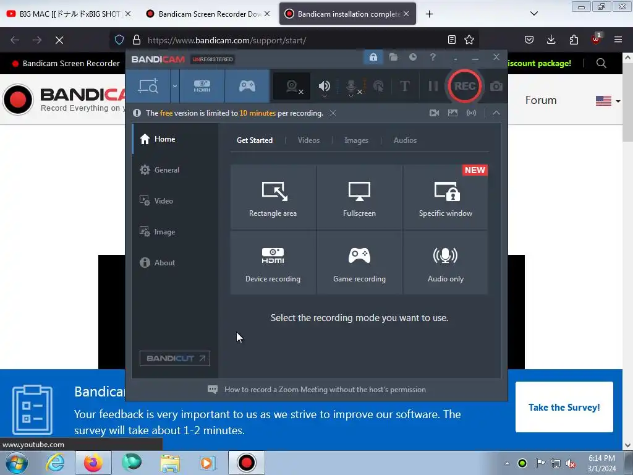The image size is (633, 475).
Task: Open Firefox extensions puzzle icon
Action: tap(574, 40)
